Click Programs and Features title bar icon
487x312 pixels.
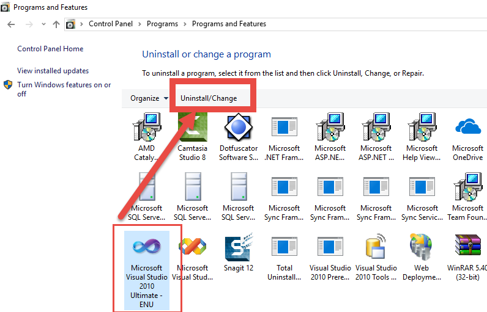5,7
